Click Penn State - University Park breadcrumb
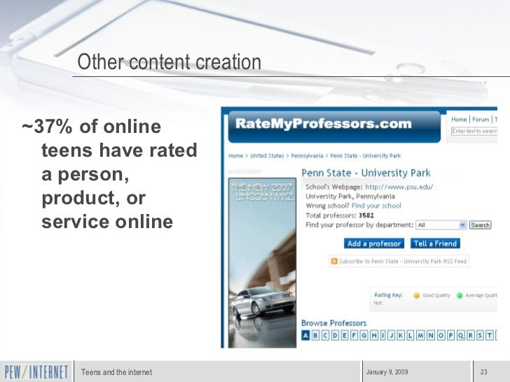Image resolution: width=510 pixels, height=382 pixels. click(x=366, y=156)
